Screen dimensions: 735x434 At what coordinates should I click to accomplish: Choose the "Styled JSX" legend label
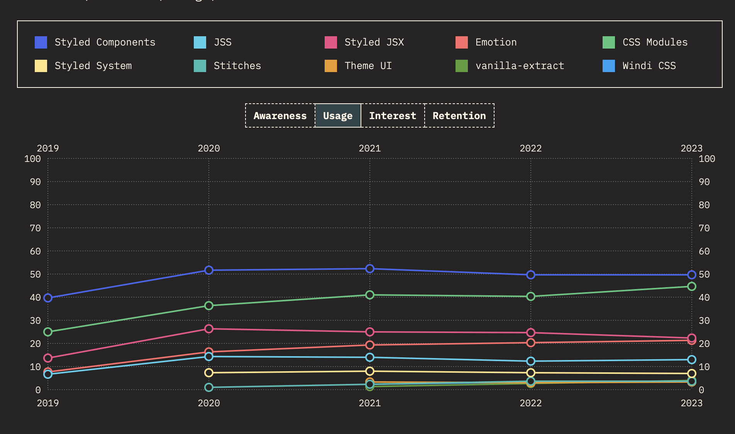click(374, 42)
